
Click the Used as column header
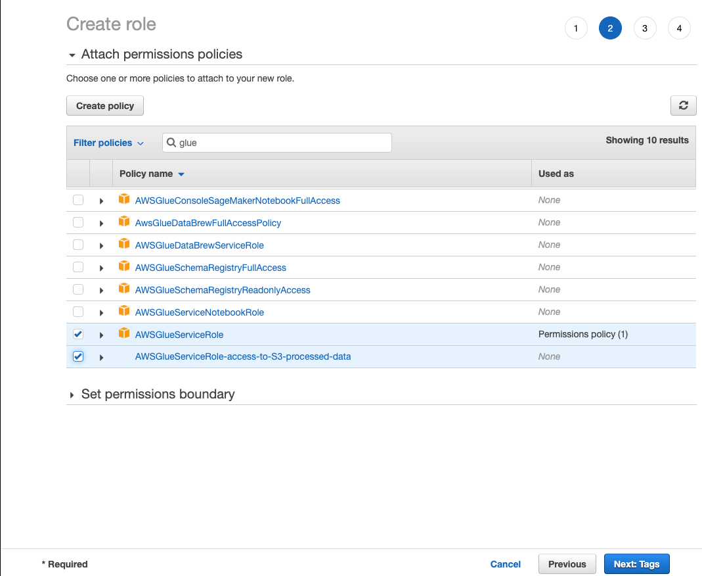[x=556, y=174]
